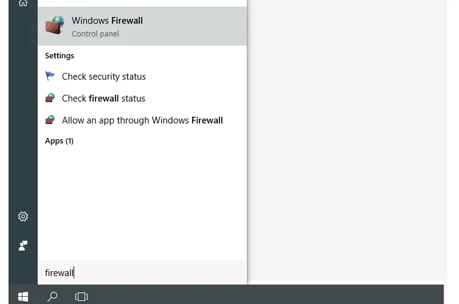
Task: Click the icon beside Allow an app
Action: coord(50,120)
